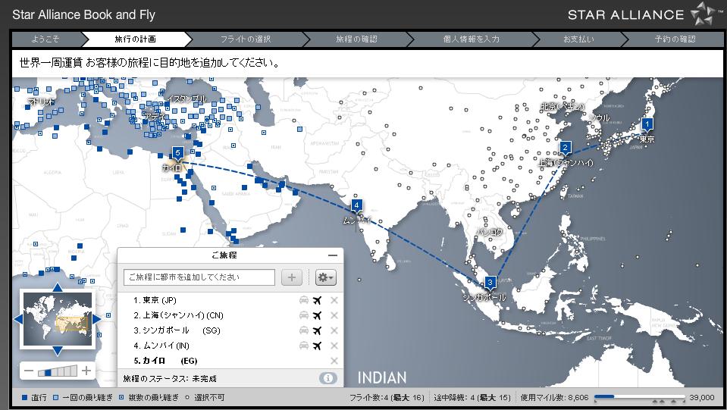Image resolution: width=727 pixels, height=410 pixels.
Task: Click the city search input field
Action: click(199, 277)
